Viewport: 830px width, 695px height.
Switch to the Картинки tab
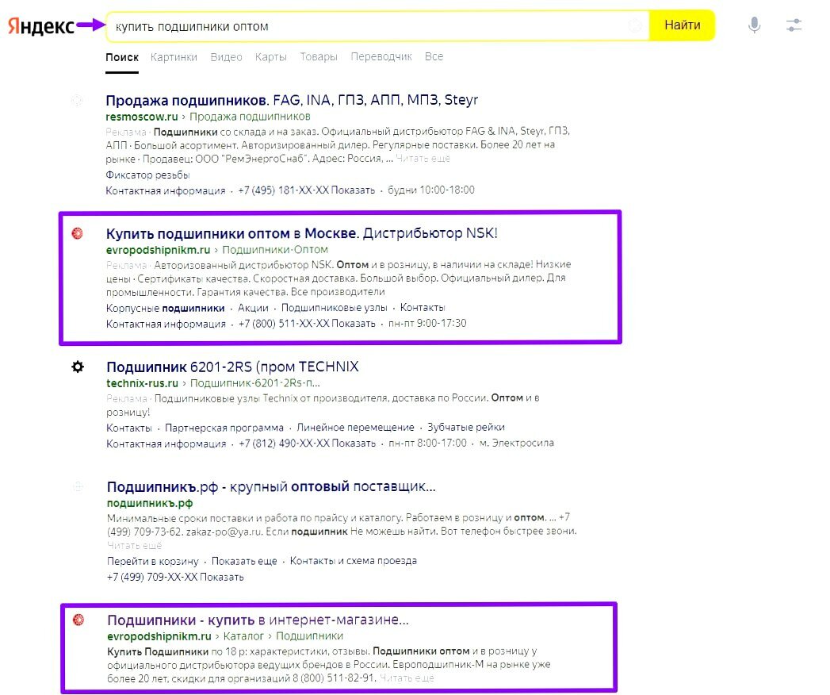pos(174,57)
